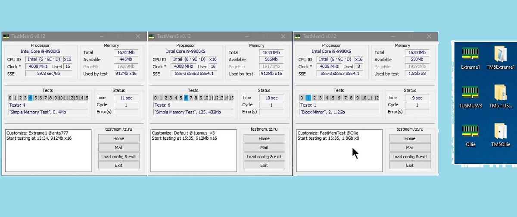Click PageFile value 19209Mb
The image size is (517, 217).
[126, 67]
